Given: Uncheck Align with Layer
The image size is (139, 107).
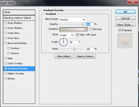Looking at the screenshot, I should coord(77,35).
